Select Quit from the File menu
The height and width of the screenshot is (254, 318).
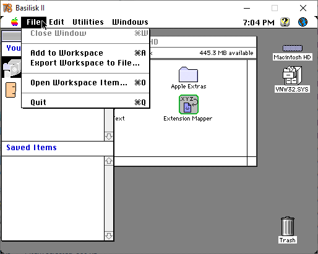85,103
